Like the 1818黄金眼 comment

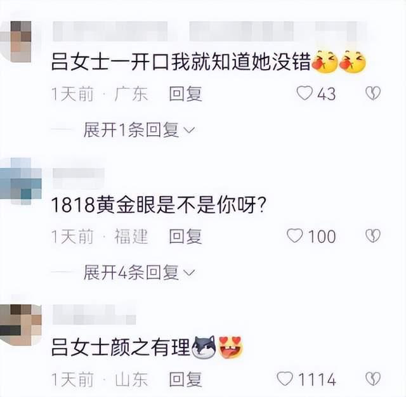click(295, 235)
